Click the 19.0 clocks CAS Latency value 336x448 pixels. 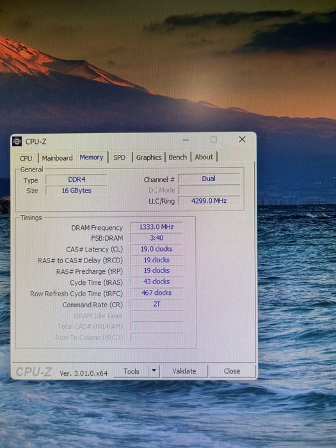156,249
